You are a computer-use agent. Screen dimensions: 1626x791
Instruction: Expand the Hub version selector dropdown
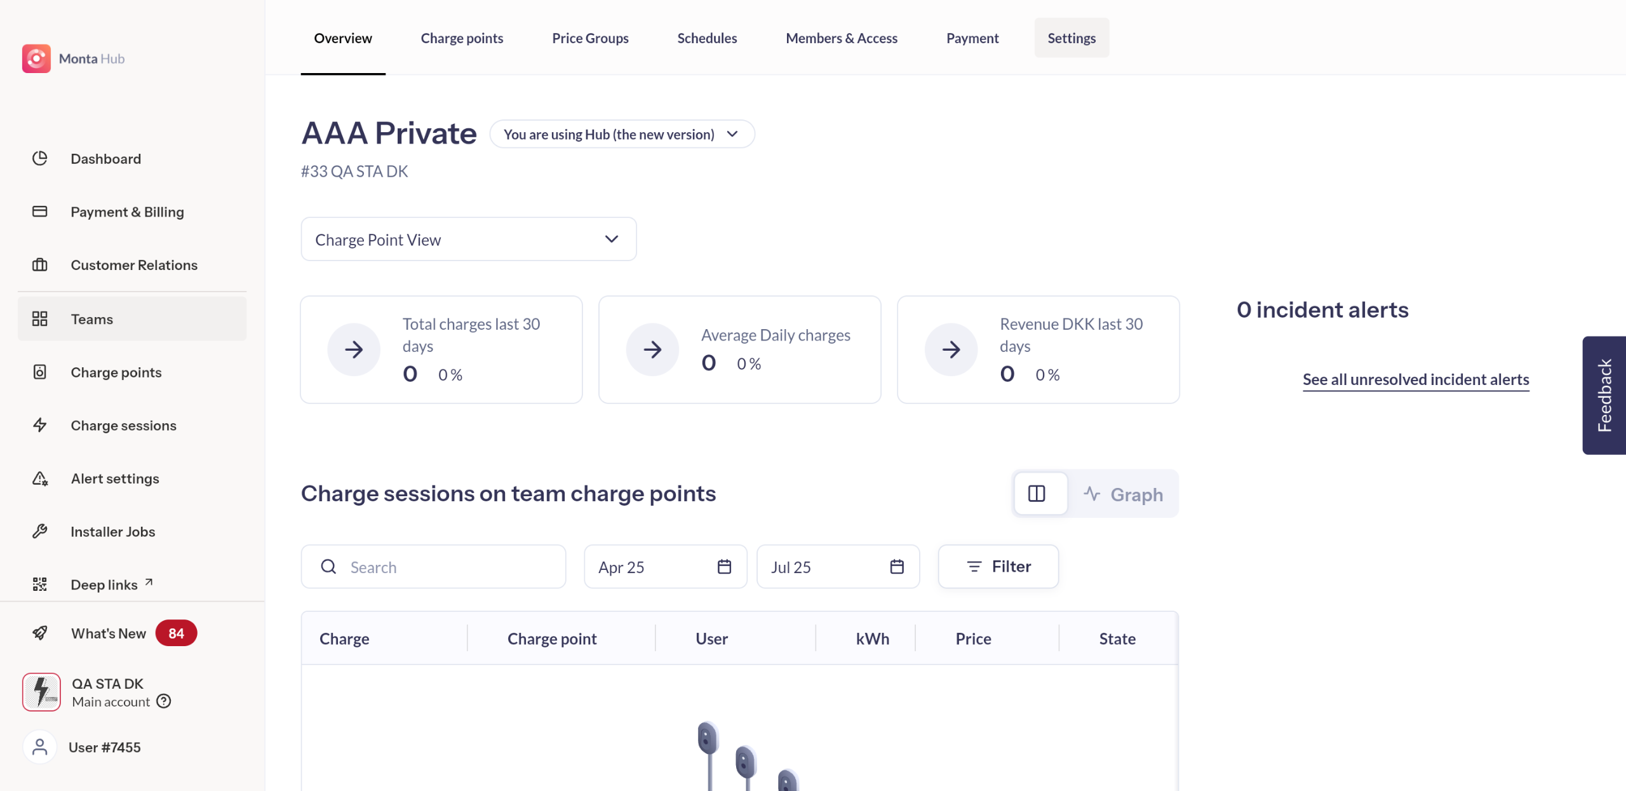tap(621, 134)
